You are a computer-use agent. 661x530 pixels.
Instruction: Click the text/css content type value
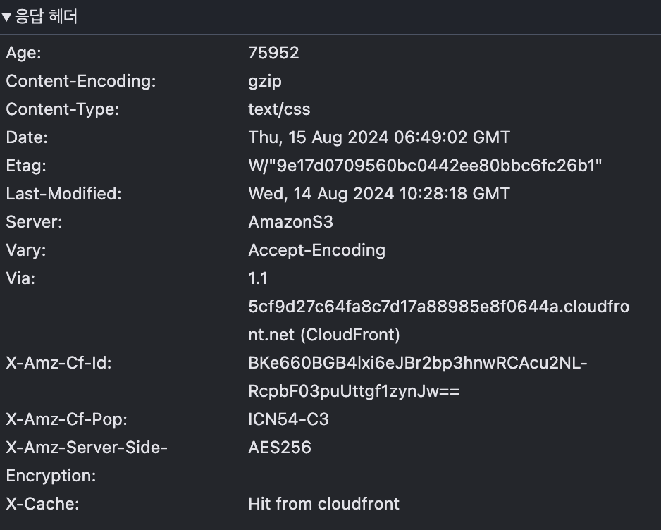coord(279,109)
